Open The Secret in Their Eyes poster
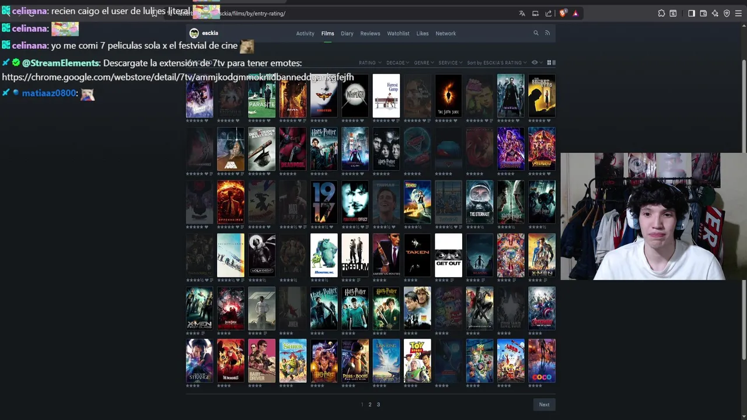 [x=542, y=96]
